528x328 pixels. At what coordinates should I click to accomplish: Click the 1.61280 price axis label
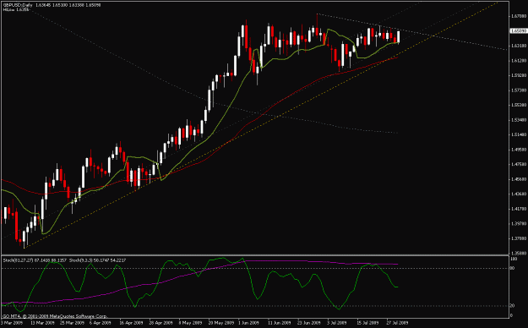coord(519,60)
